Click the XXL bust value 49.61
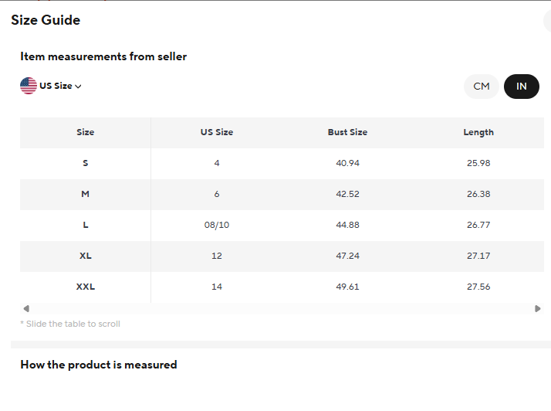 (x=347, y=287)
